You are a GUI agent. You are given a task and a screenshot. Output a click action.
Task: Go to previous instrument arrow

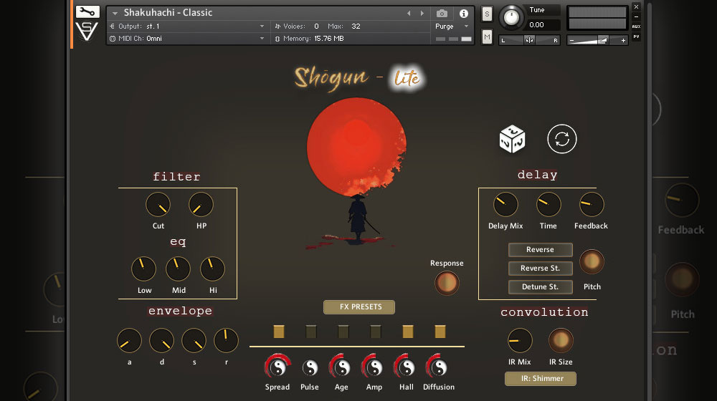pos(409,13)
